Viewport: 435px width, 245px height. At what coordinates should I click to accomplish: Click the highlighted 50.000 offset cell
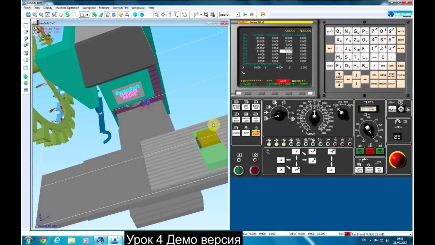click(x=286, y=51)
